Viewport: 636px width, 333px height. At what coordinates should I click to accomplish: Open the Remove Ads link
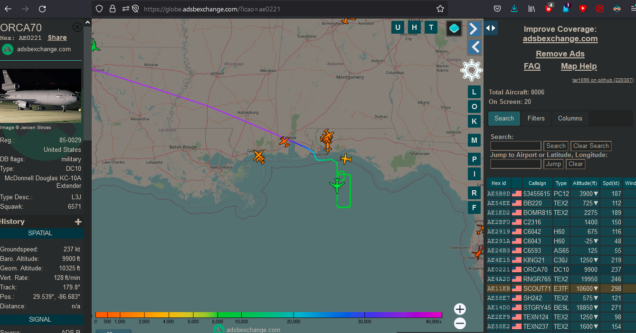560,54
